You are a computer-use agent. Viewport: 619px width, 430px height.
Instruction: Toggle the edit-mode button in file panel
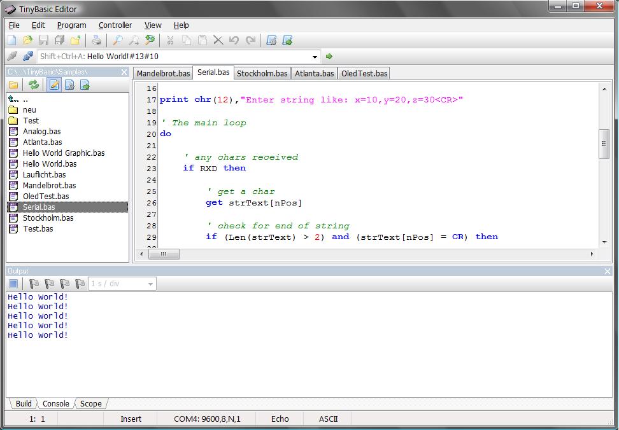(x=54, y=85)
